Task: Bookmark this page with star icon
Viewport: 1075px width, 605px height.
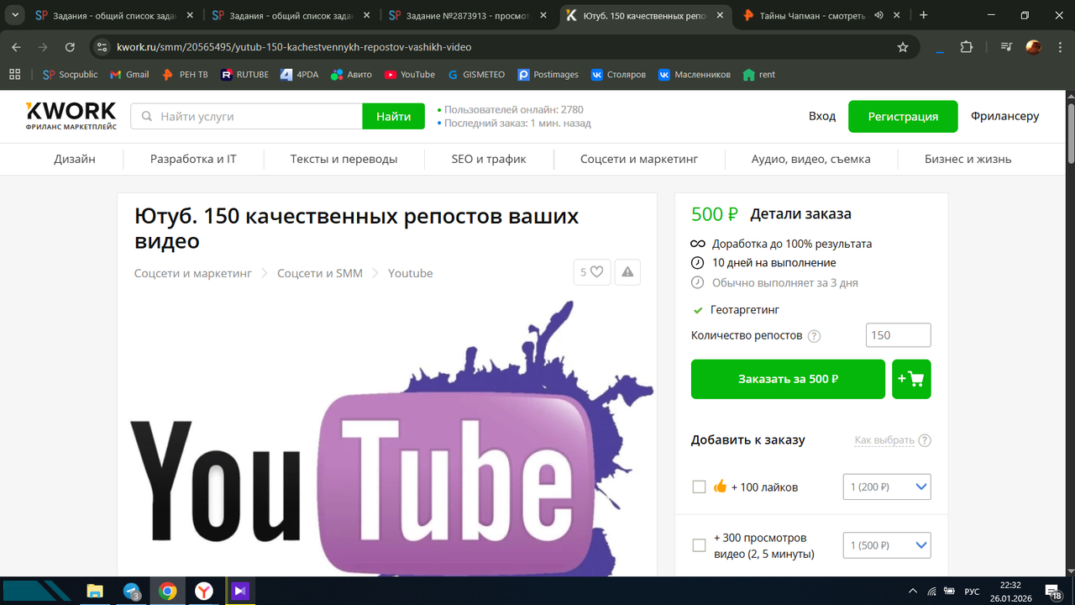Action: 903,48
